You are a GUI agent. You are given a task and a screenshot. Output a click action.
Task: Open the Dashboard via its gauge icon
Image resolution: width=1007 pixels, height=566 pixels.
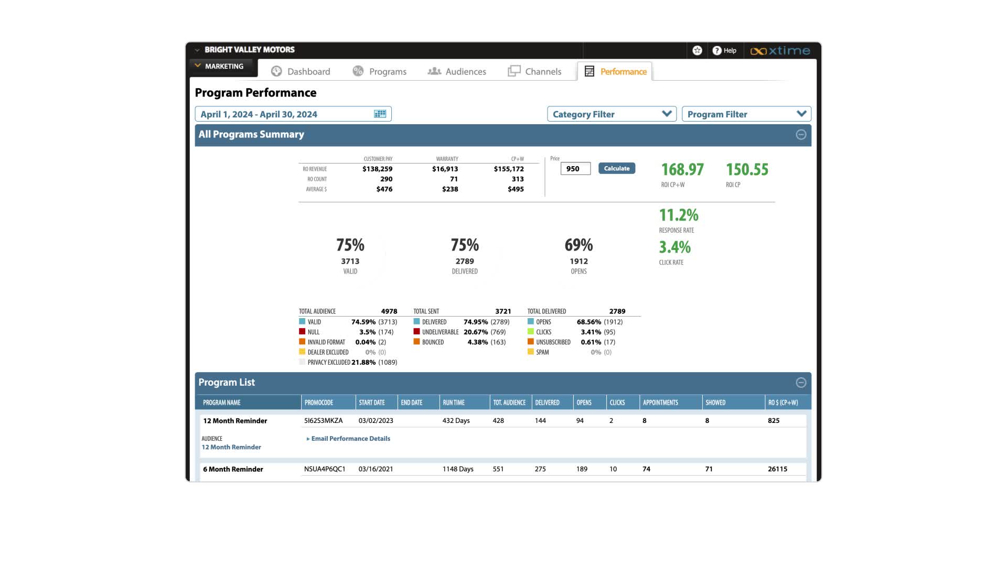tap(276, 71)
